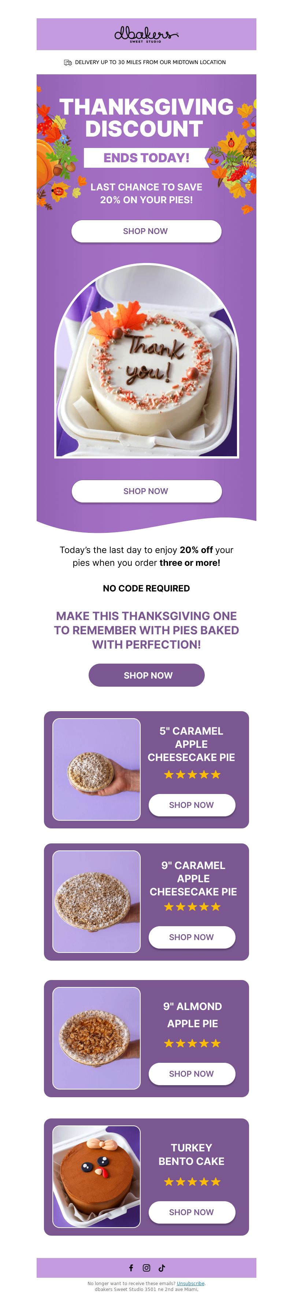Click Shop Now under the discount headline
293x1310 pixels.
point(146,231)
